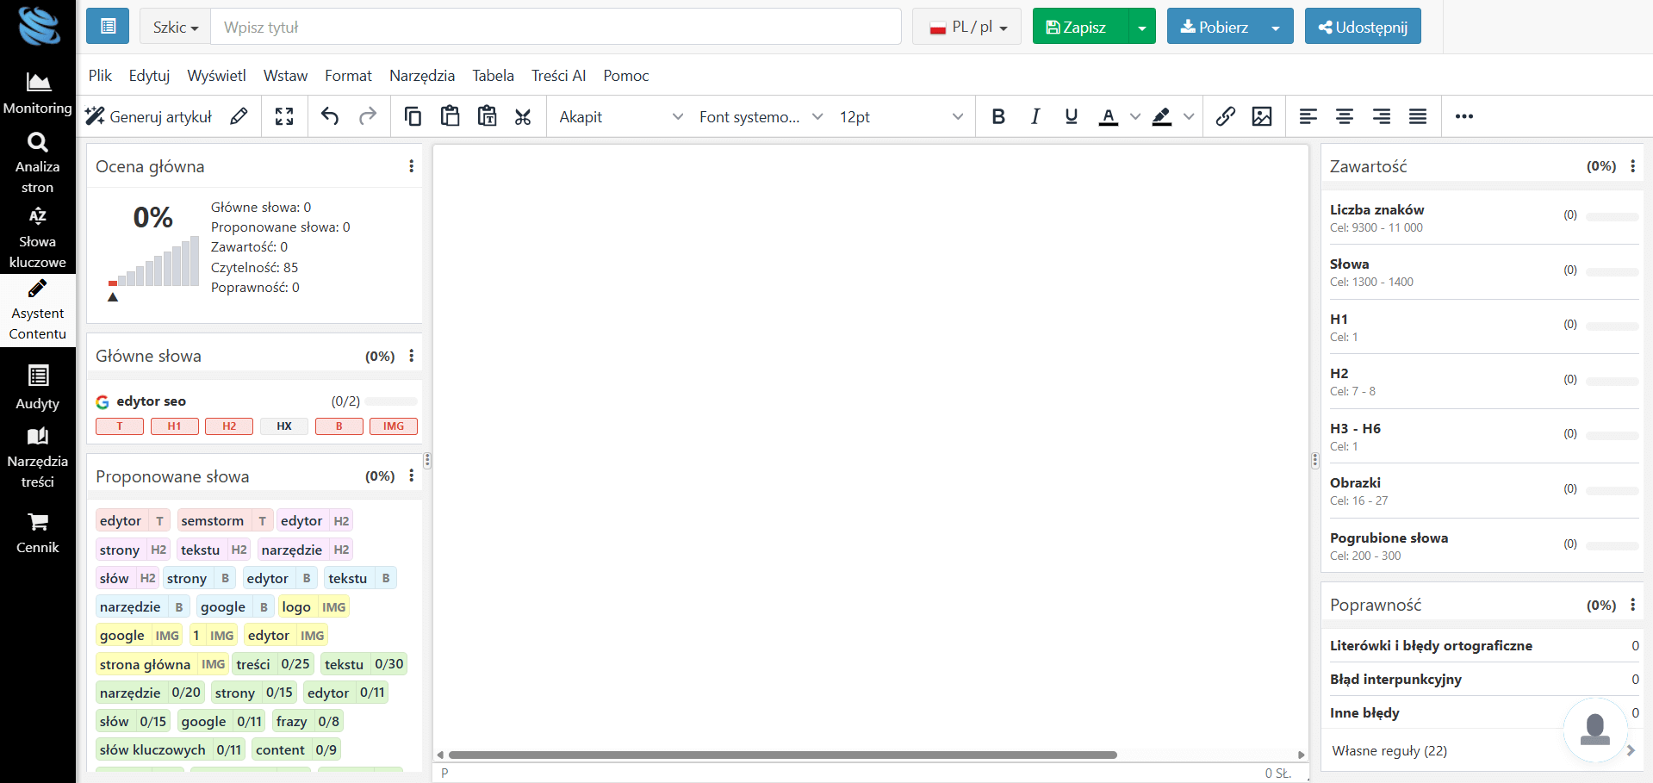Click the Udostępnij button
The image size is (1653, 783).
coord(1362,27)
